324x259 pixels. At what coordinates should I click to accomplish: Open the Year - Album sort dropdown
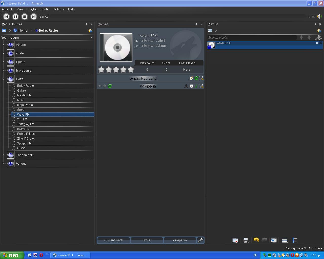click(x=47, y=37)
